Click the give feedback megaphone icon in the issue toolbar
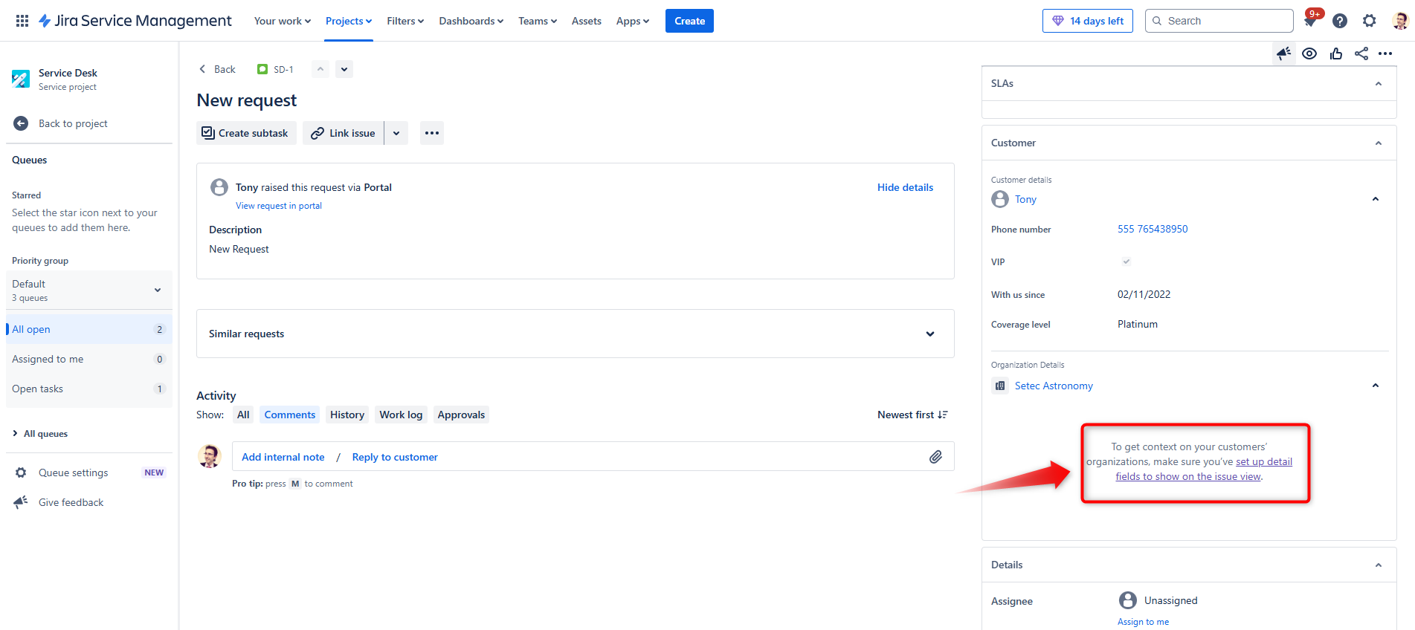Viewport: 1415px width, 630px height. pos(1284,53)
